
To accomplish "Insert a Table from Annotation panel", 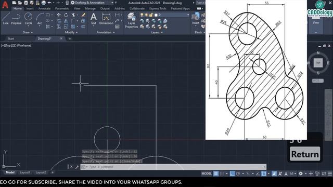I will tap(117, 26).
